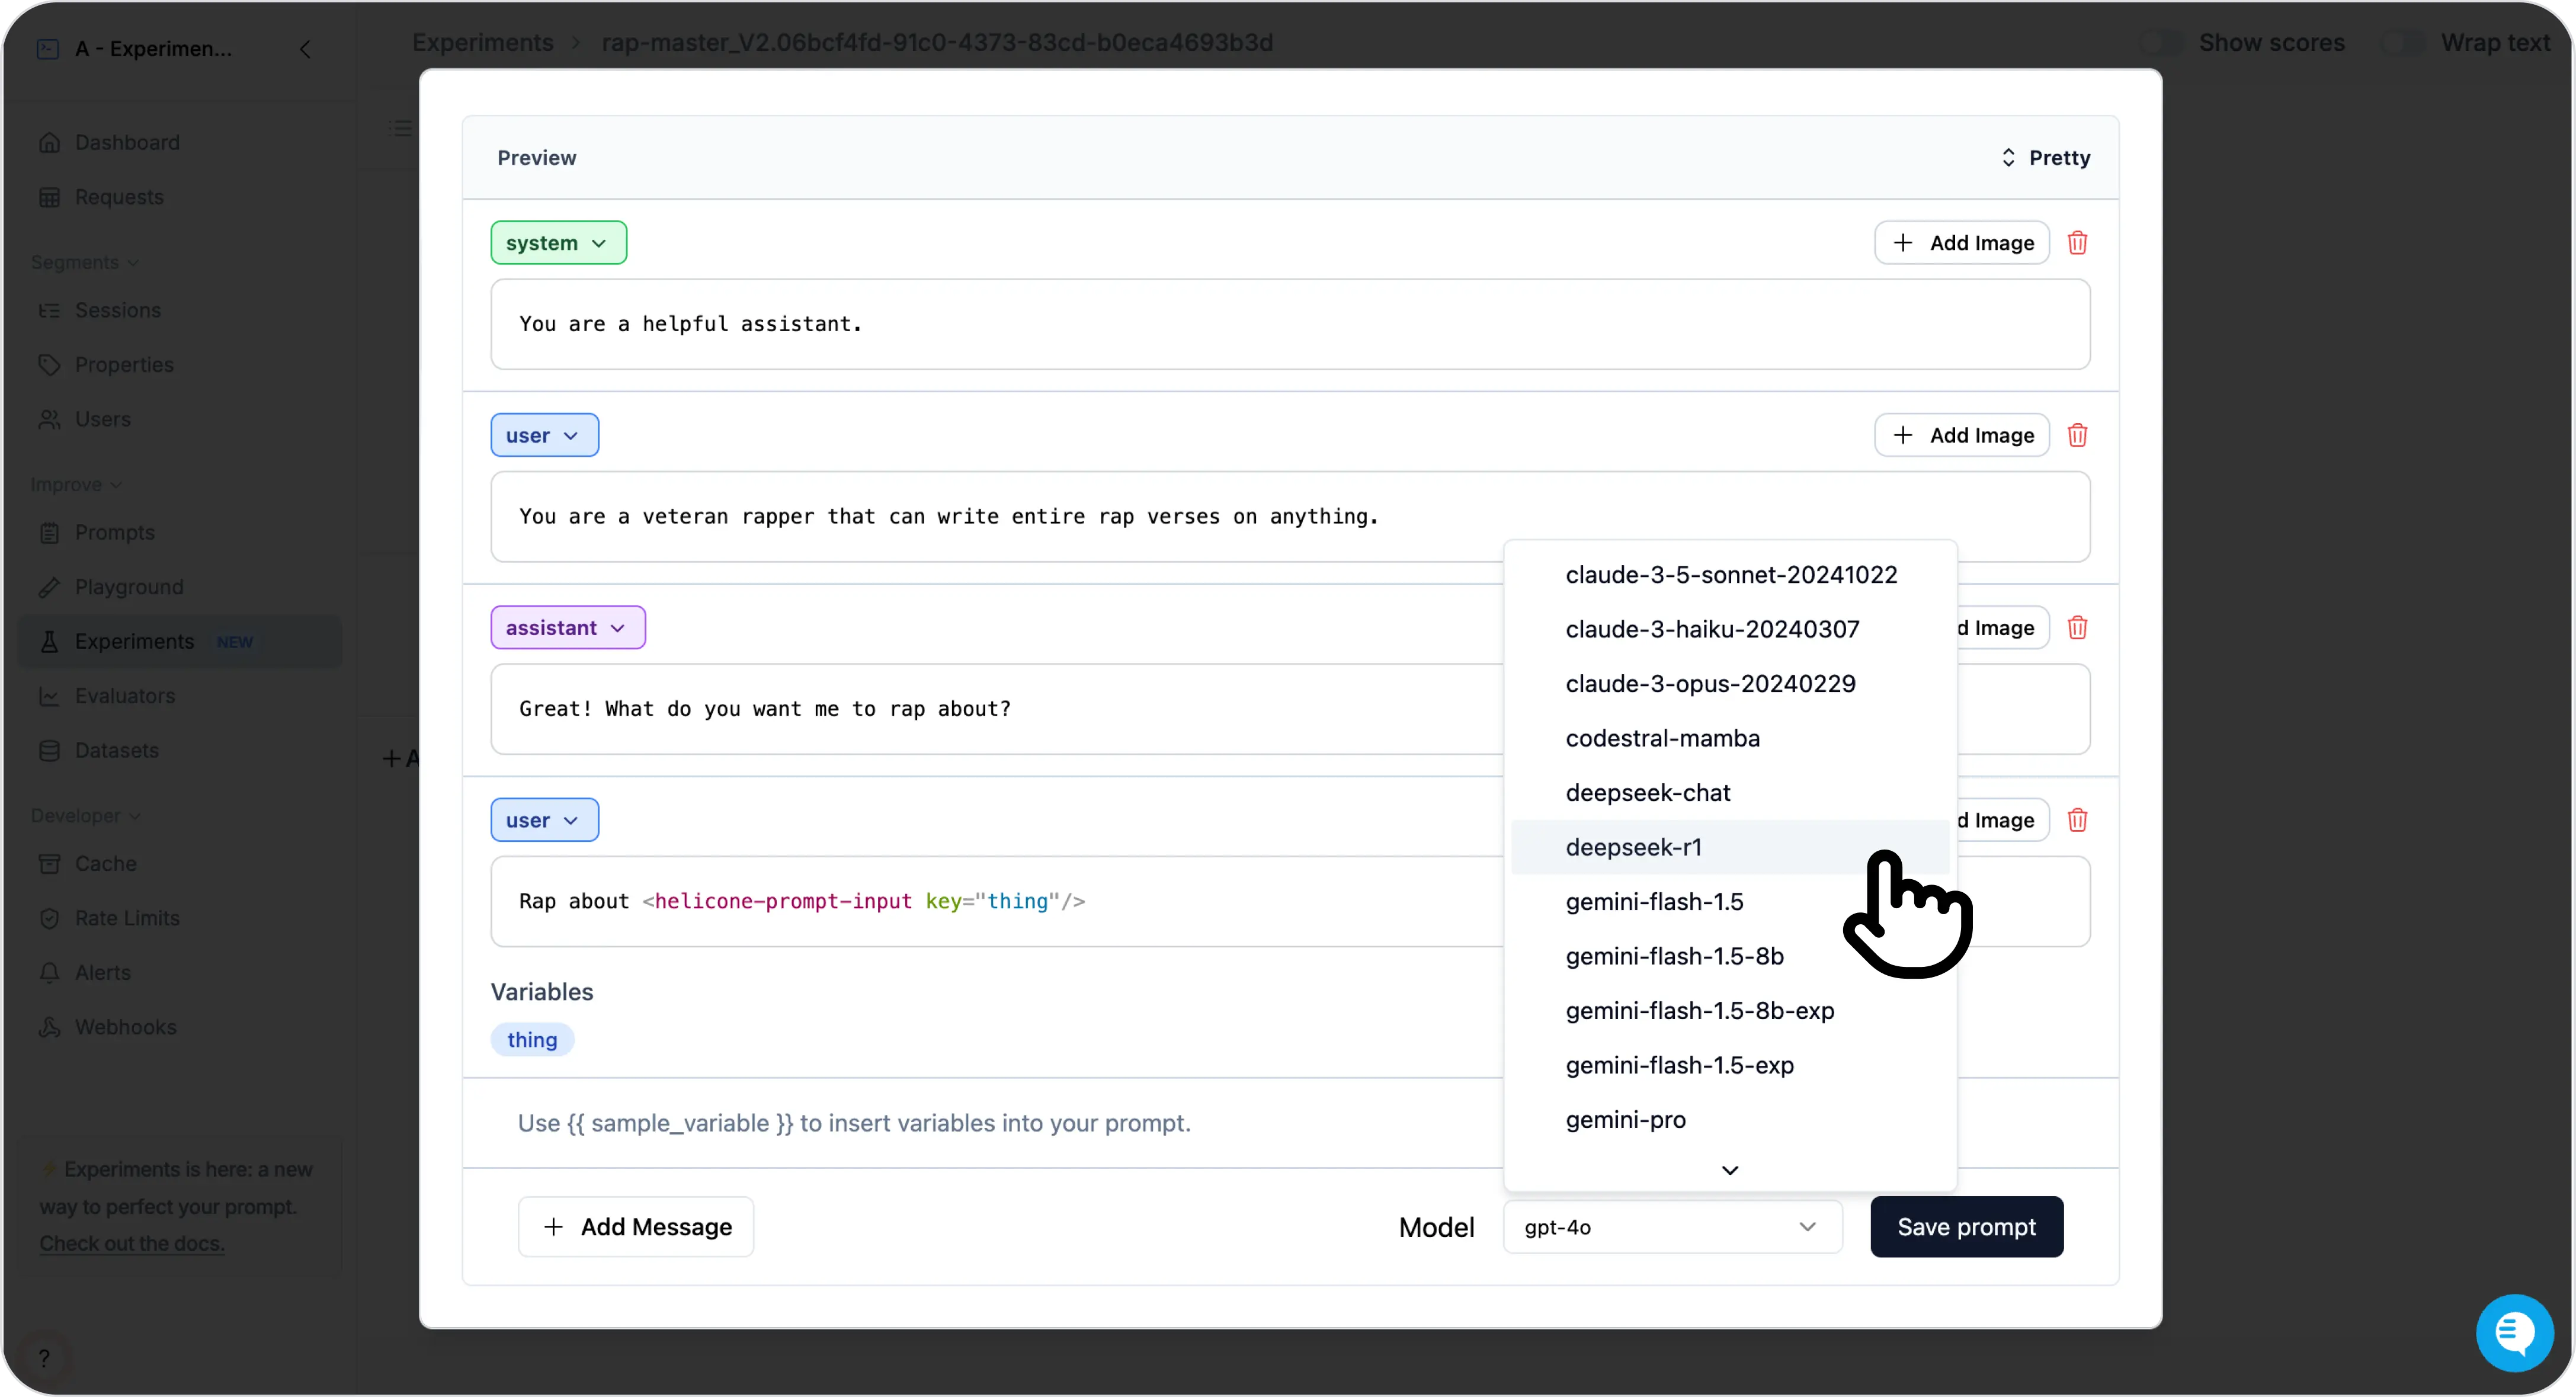This screenshot has height=1397, width=2576.
Task: Click the Cache archive icon in sidebar
Action: coord(49,863)
